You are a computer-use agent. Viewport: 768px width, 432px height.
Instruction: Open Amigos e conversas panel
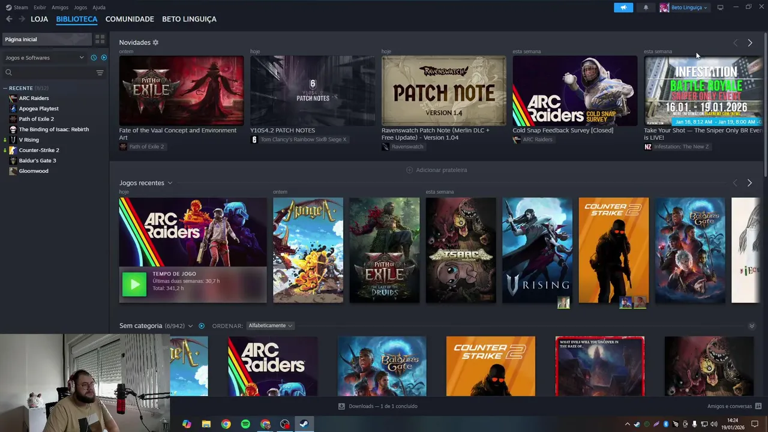[x=734, y=406]
